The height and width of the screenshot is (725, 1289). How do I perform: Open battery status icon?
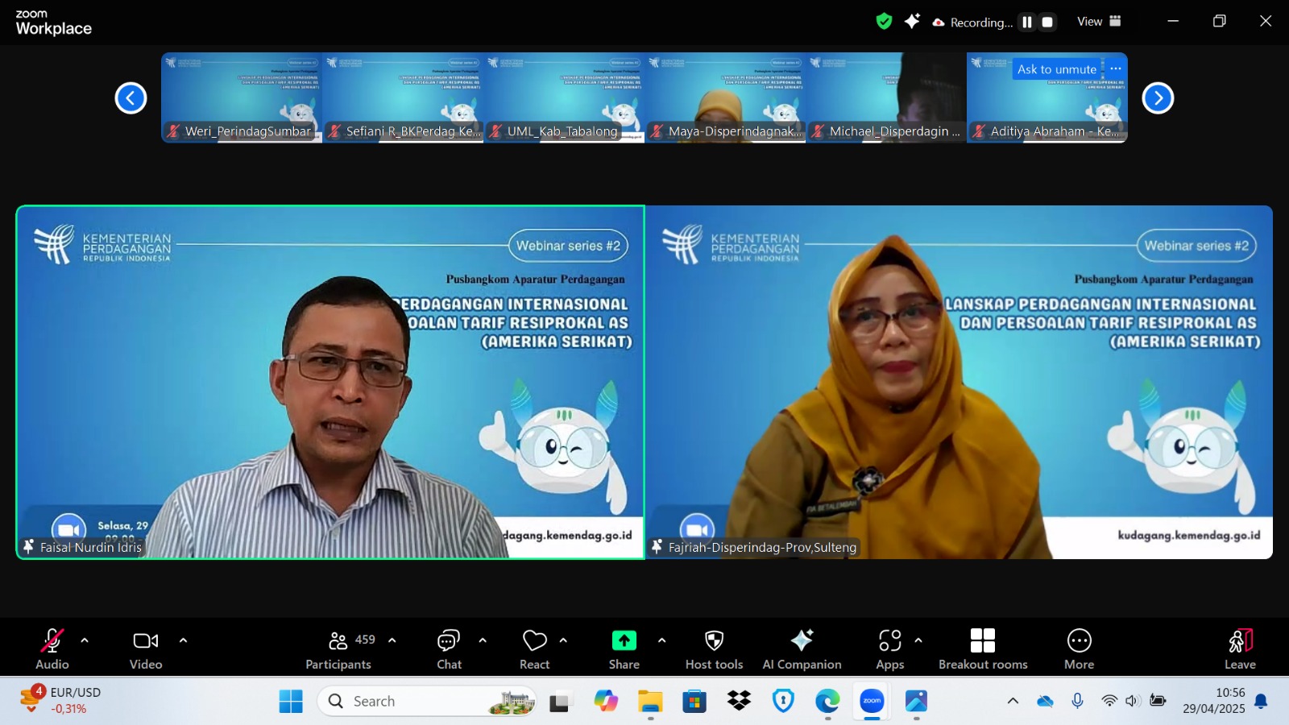pos(1158,701)
